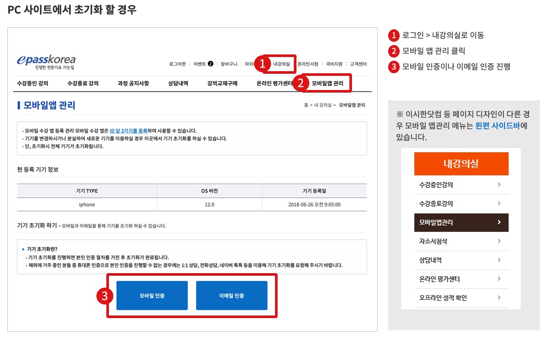Click 홈 in the breadcrumb
The width and height of the screenshot is (550, 338).
click(x=306, y=105)
